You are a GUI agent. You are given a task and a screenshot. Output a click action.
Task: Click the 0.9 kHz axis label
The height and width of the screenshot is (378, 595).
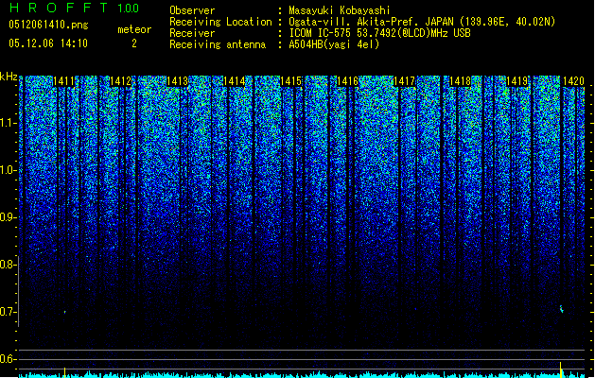click(8, 217)
